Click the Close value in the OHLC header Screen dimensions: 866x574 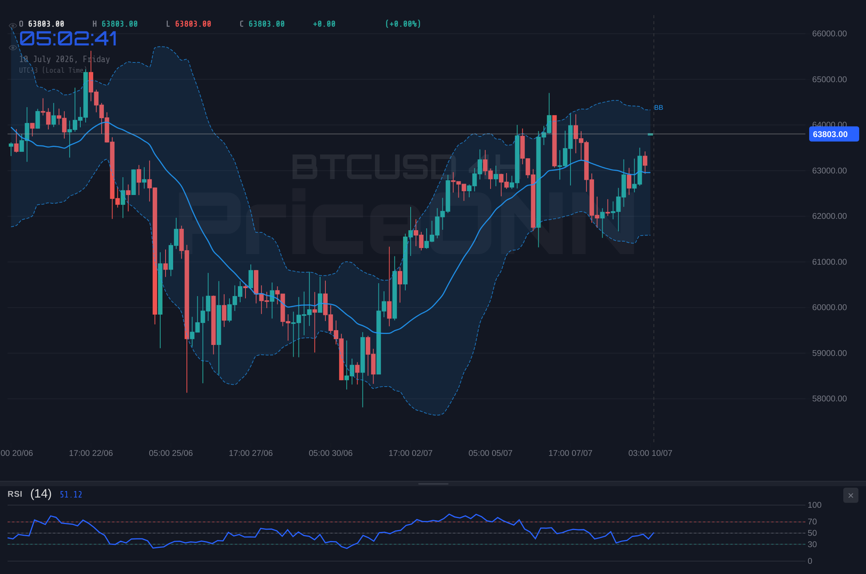(266, 24)
